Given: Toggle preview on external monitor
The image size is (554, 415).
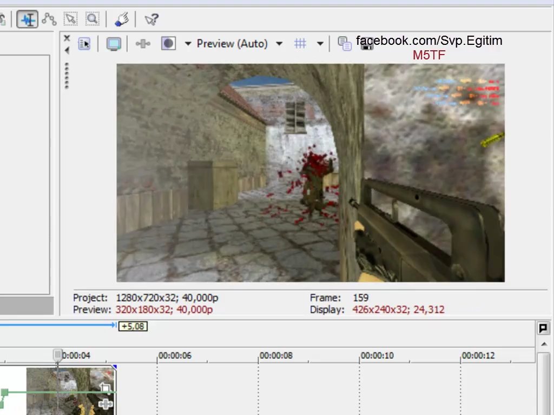Looking at the screenshot, I should pyautogui.click(x=114, y=44).
